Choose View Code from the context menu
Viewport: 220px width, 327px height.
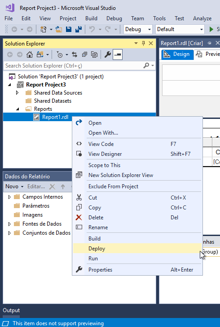coord(137,144)
